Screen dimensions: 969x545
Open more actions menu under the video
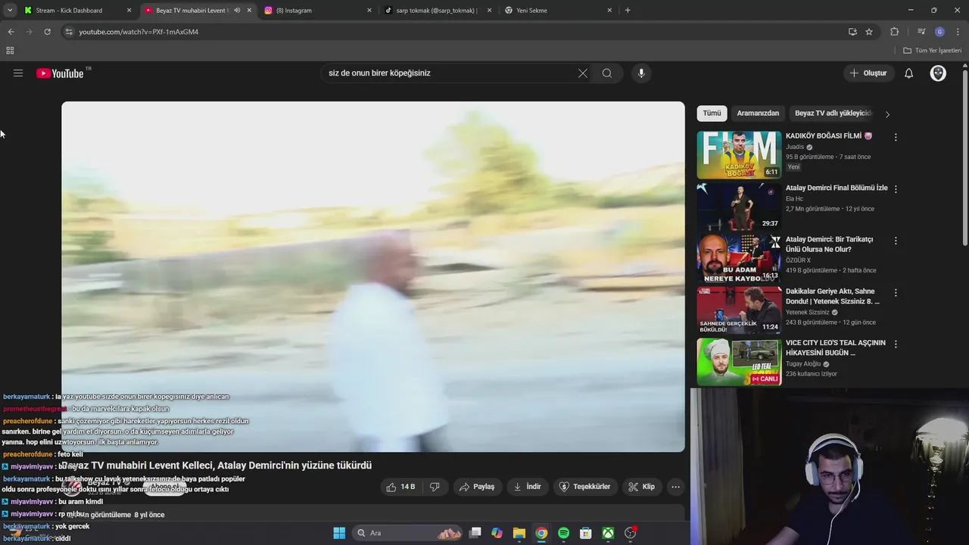pos(675,487)
